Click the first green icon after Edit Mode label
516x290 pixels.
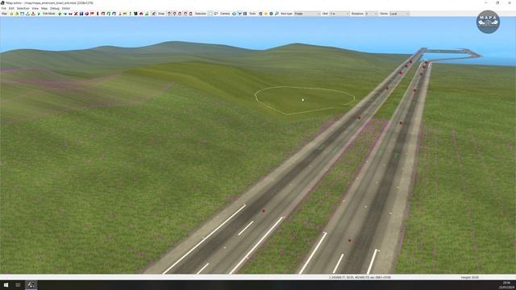60,14
